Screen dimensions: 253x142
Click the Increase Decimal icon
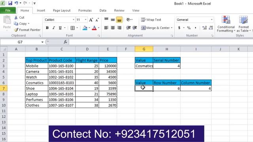pos(204,28)
